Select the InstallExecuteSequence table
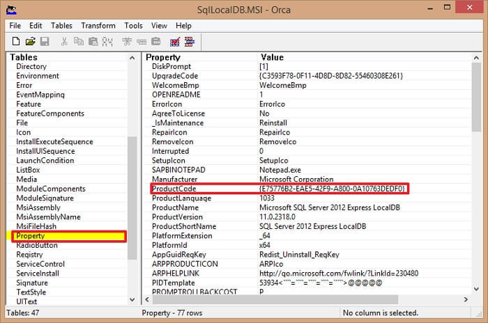This screenshot has height=323, width=488. pyautogui.click(x=54, y=141)
